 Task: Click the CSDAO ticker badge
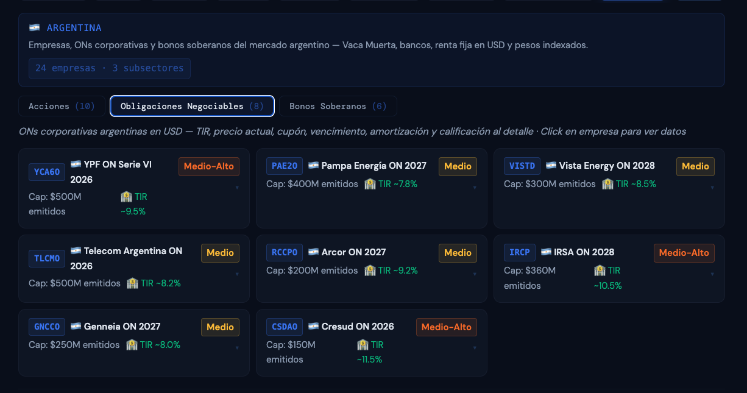pyautogui.click(x=285, y=327)
